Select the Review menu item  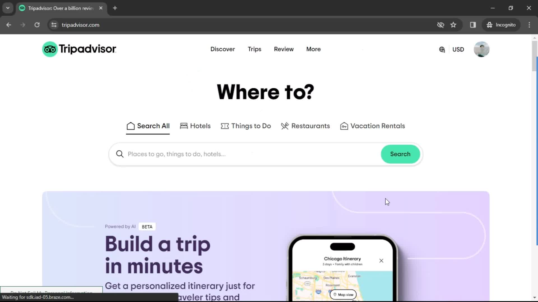coord(284,49)
